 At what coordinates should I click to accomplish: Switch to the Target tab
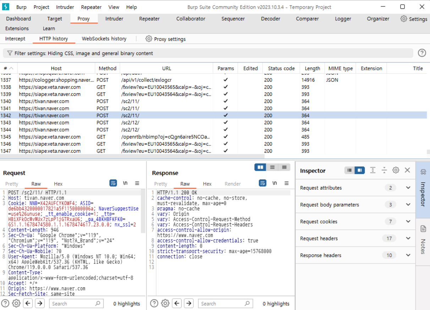coord(55,19)
